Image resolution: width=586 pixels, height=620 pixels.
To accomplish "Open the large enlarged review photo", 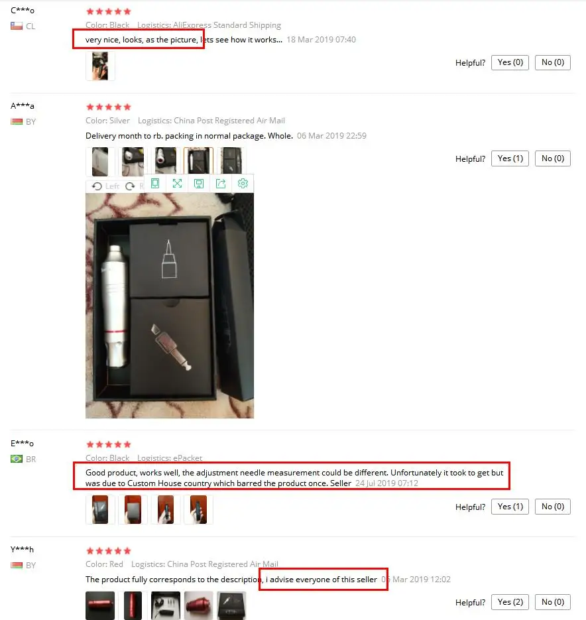I will pyautogui.click(x=170, y=306).
